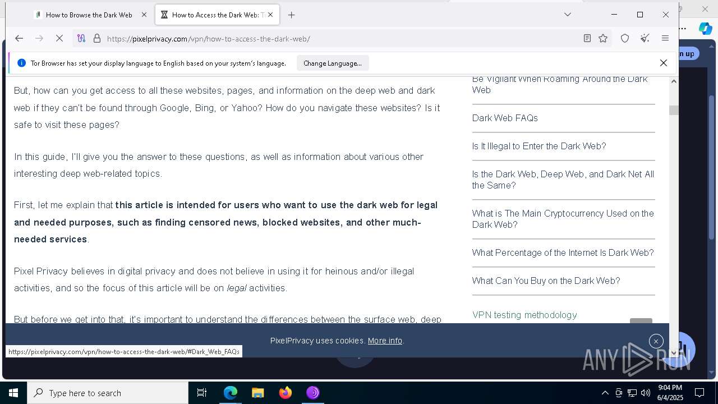
Task: Click the Copilot icon in the background window
Action: [705, 29]
